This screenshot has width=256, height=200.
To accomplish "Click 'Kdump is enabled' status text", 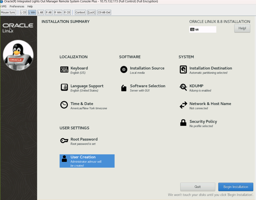I will [200, 91].
